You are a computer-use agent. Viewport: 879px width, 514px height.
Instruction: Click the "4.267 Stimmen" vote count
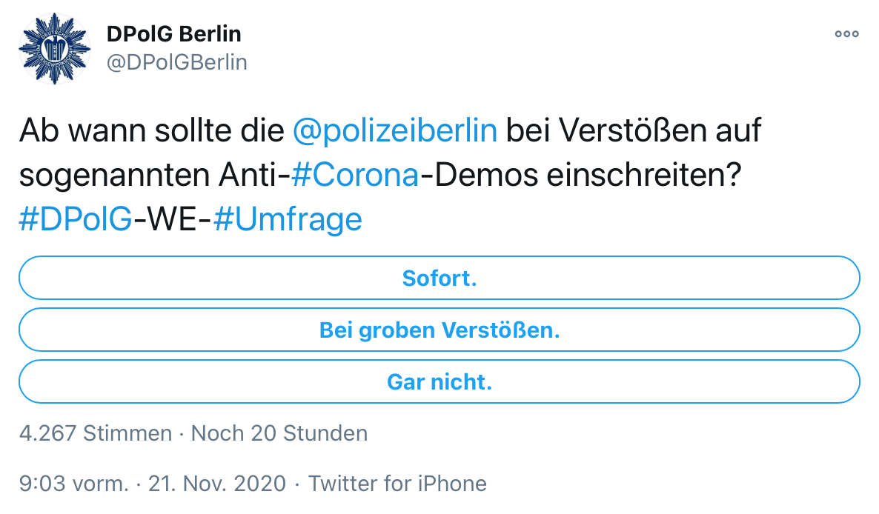[x=96, y=433]
